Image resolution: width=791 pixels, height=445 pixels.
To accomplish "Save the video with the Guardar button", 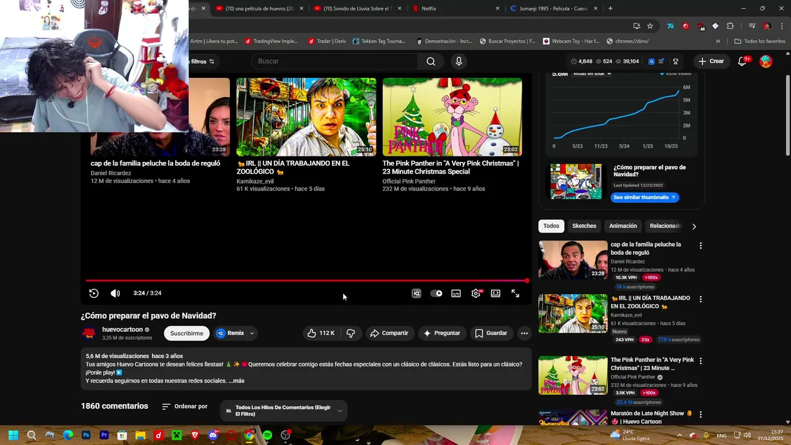I will click(x=491, y=333).
